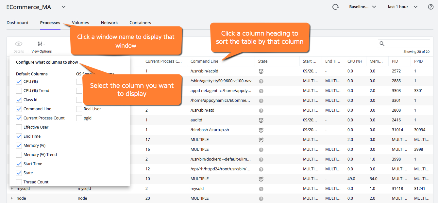The image size is (438, 203).
Task: Check the Effective User column
Action: (x=19, y=127)
